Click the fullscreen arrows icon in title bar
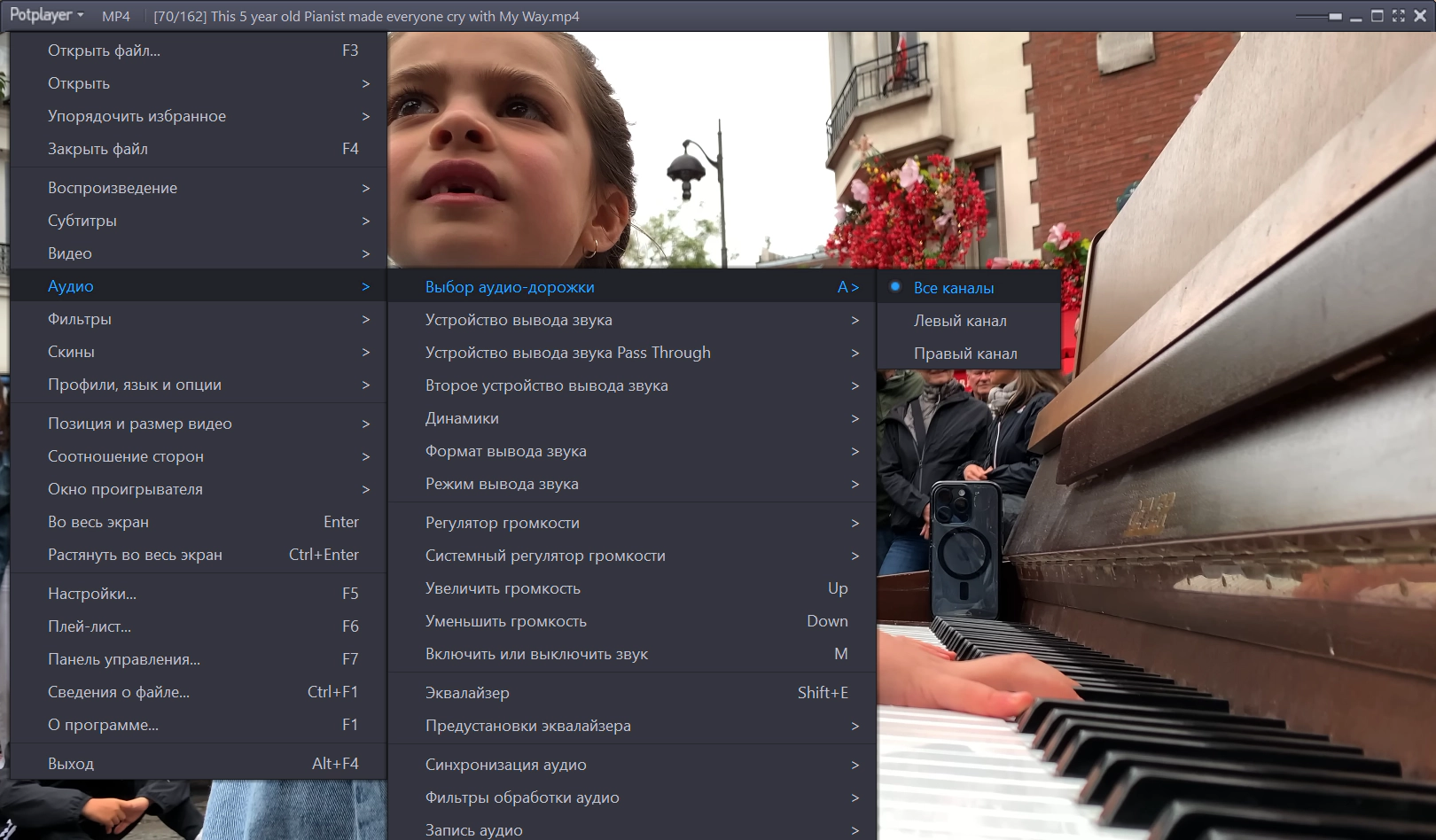The image size is (1436, 840). [1399, 16]
